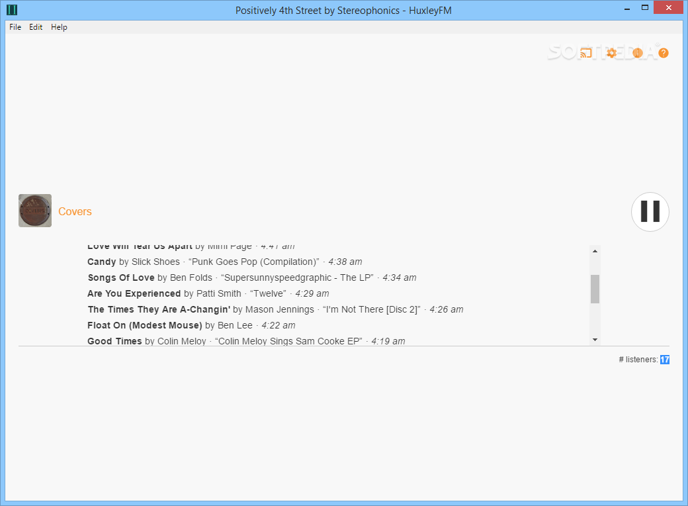Click the Covers station thumbnail

(x=35, y=211)
